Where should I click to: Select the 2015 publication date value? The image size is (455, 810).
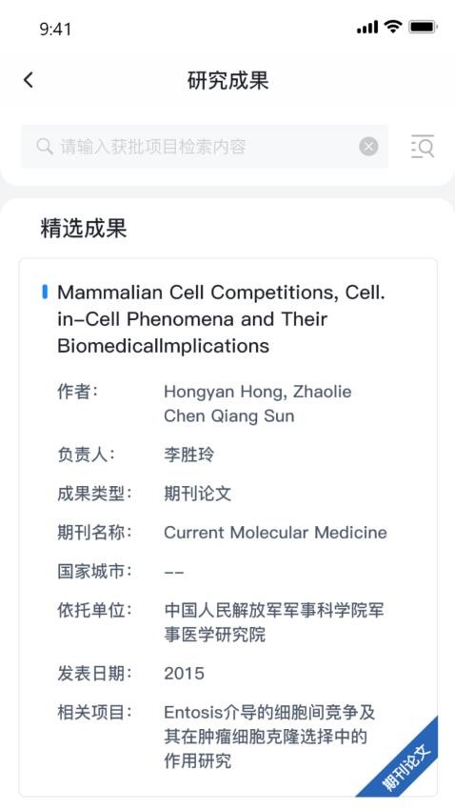(x=184, y=673)
